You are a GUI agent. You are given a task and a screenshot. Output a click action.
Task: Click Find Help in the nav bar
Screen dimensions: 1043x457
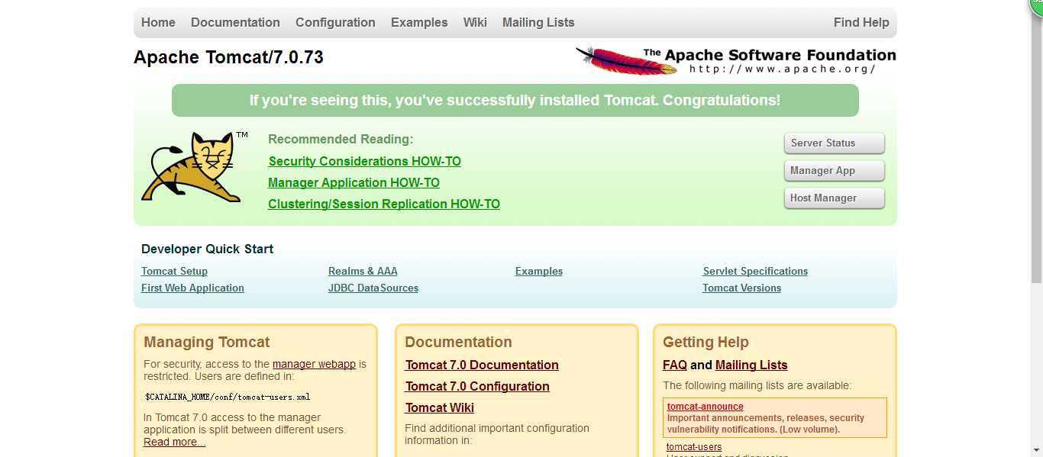[861, 22]
